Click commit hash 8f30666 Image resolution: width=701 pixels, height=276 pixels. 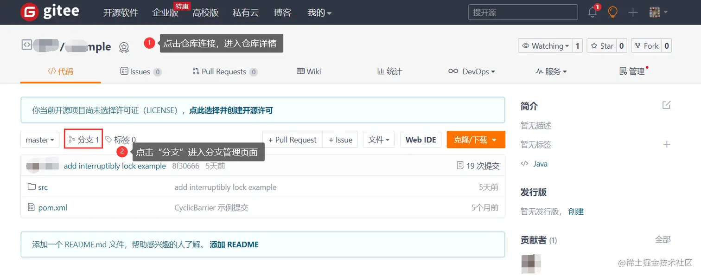click(185, 166)
